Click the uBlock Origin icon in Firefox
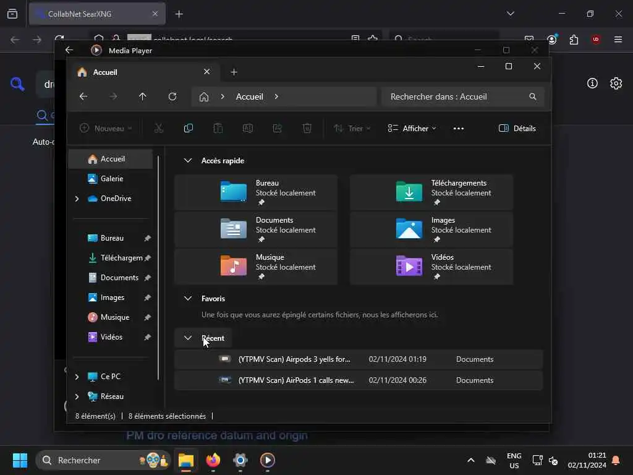This screenshot has height=475, width=633. 596,39
